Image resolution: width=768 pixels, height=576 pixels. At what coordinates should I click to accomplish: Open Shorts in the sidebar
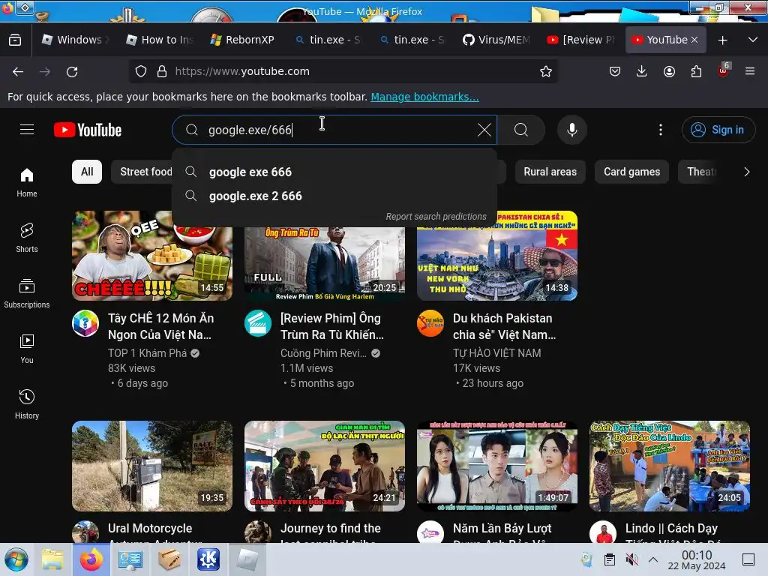(27, 238)
